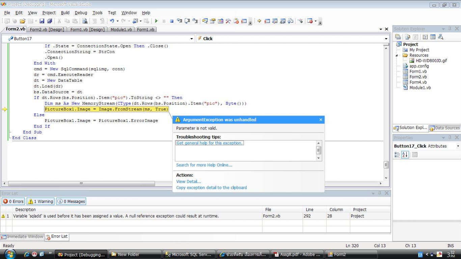Switch to the Form1.vb code tab
The width and height of the screenshot is (461, 259).
pyautogui.click(x=145, y=30)
